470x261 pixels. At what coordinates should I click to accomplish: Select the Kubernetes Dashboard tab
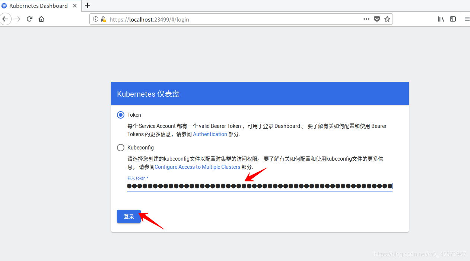click(x=40, y=6)
